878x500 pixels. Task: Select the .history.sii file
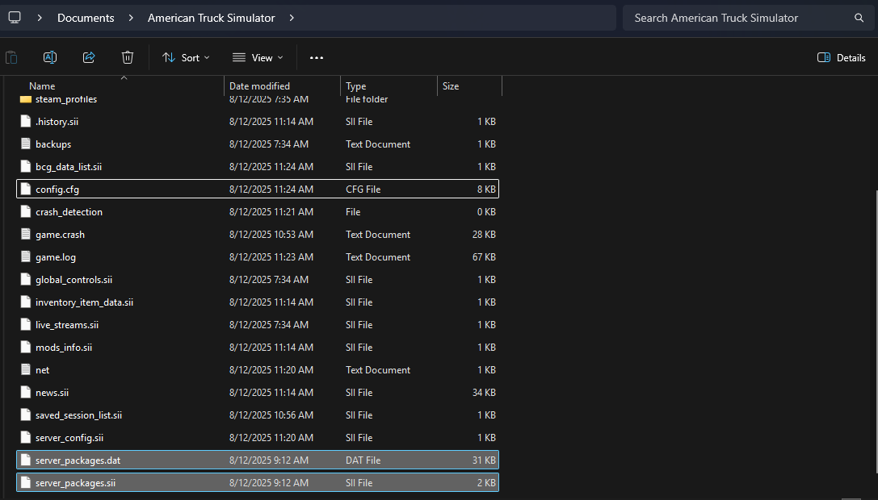258,121
